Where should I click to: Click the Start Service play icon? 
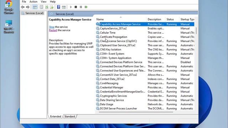pos(71,7)
